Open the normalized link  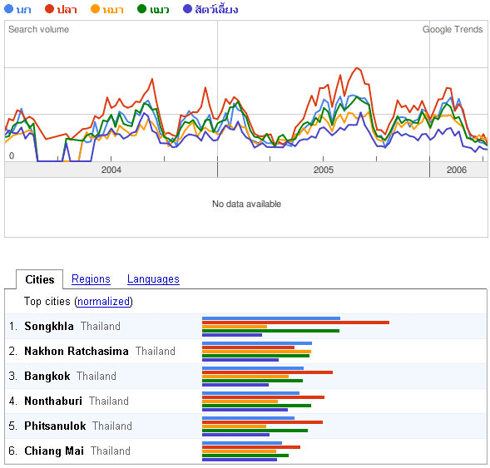[x=103, y=301]
